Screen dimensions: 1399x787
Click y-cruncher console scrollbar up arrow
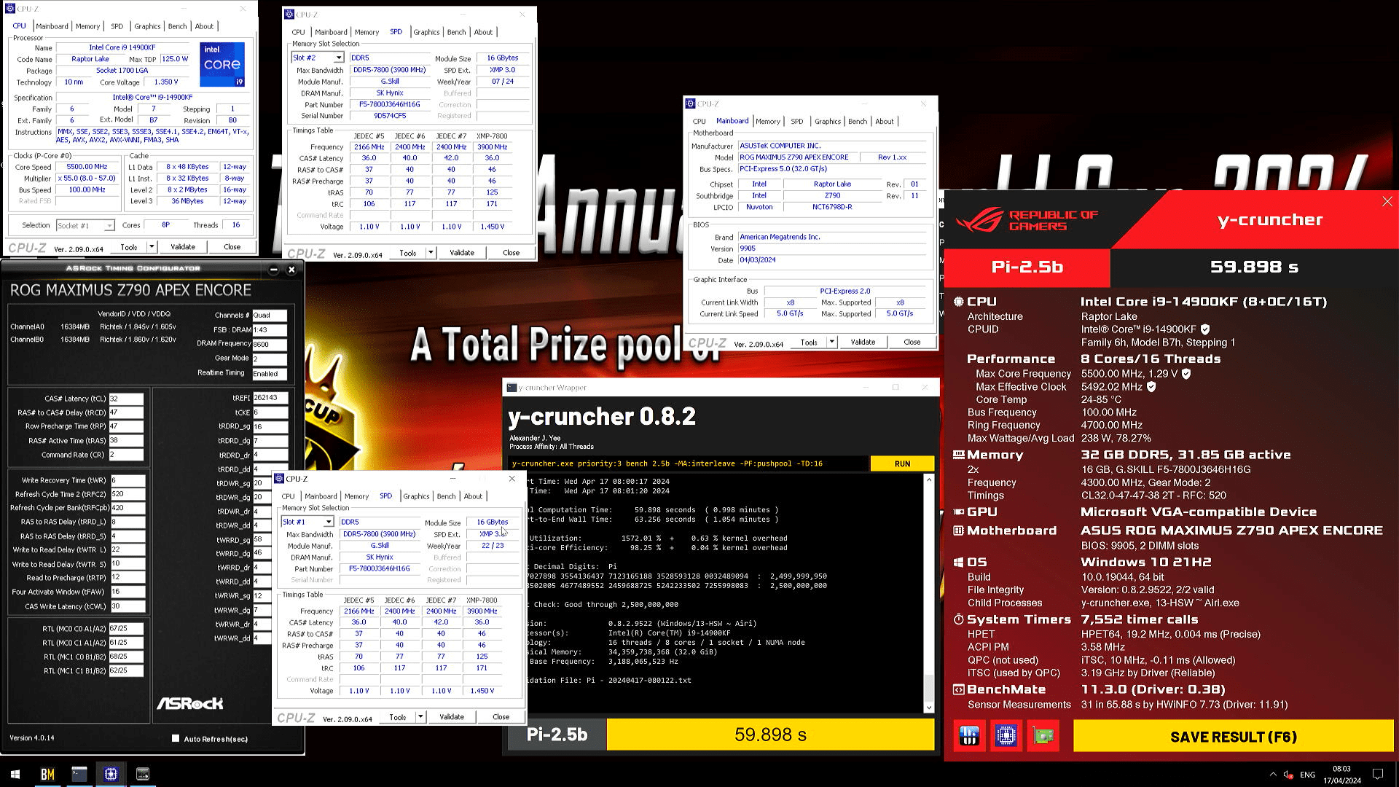[928, 480]
